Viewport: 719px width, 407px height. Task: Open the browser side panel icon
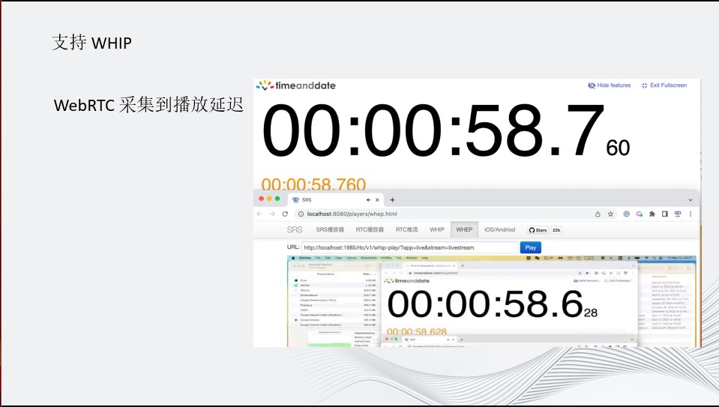665,214
